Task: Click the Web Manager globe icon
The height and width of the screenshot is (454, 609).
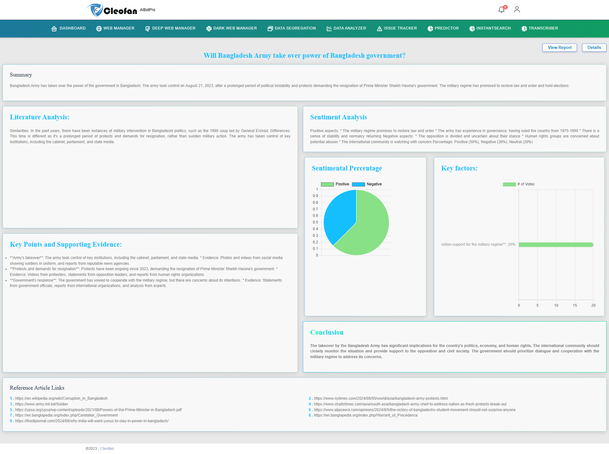Action: (x=99, y=29)
